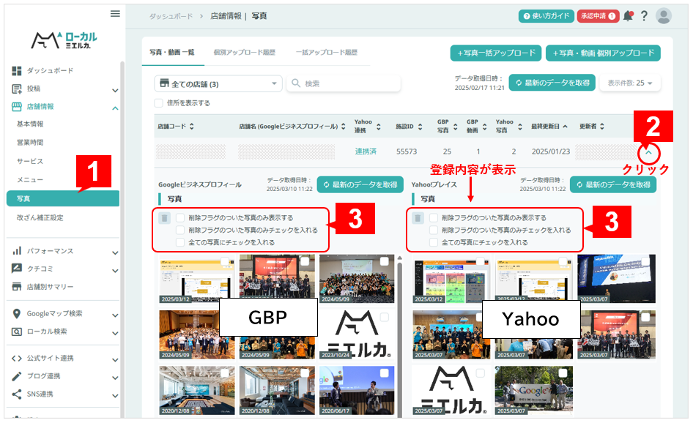Click the クチコミ review icon

(x=17, y=269)
